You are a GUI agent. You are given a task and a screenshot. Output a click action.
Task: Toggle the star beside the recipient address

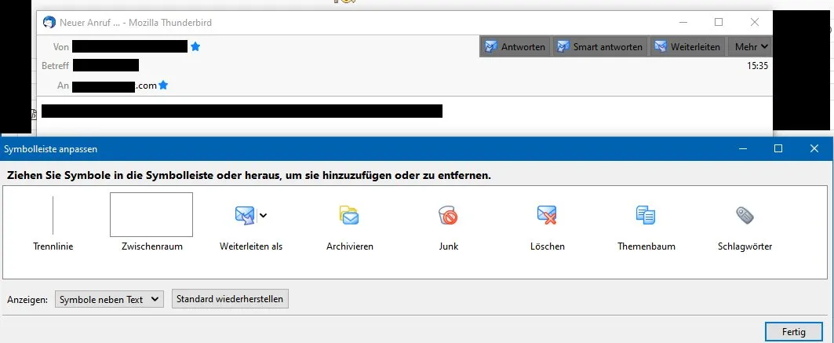(x=163, y=85)
